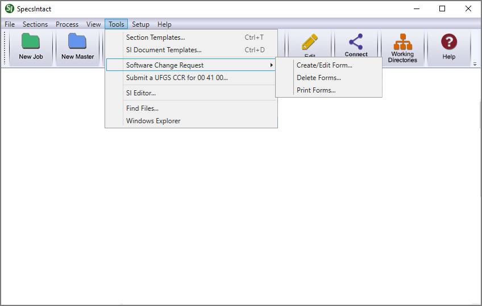Image resolution: width=482 pixels, height=306 pixels.
Task: Minimize the SpecsIntact window
Action: tap(417, 9)
